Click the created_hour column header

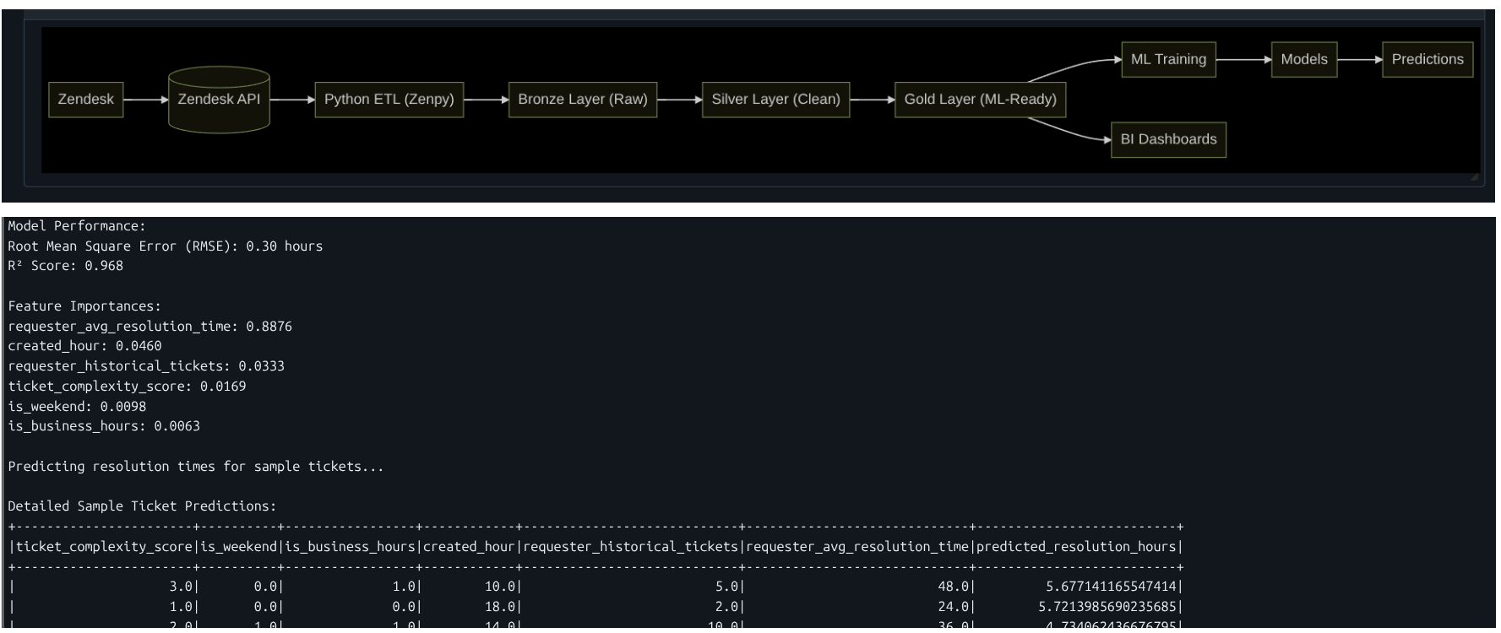(469, 547)
